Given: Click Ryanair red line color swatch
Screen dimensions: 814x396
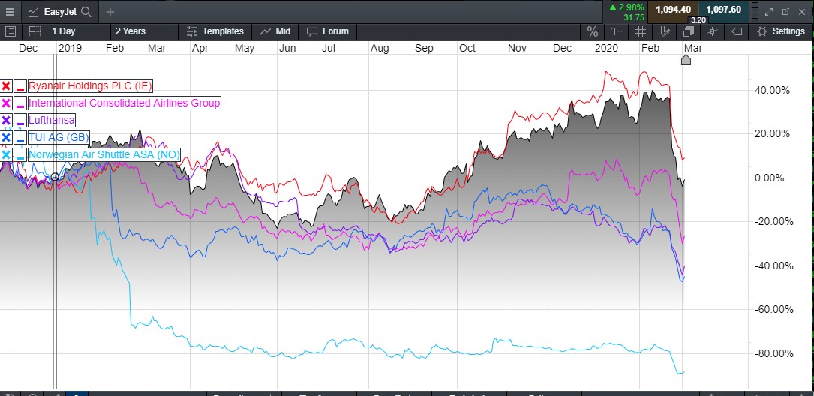Looking at the screenshot, I should click(x=20, y=85).
